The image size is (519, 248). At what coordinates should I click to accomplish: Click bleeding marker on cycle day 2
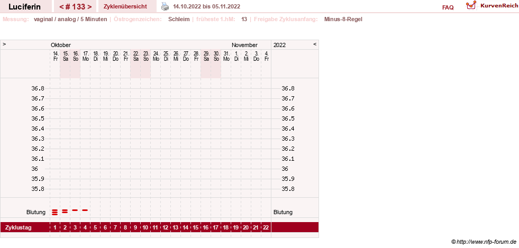click(65, 211)
